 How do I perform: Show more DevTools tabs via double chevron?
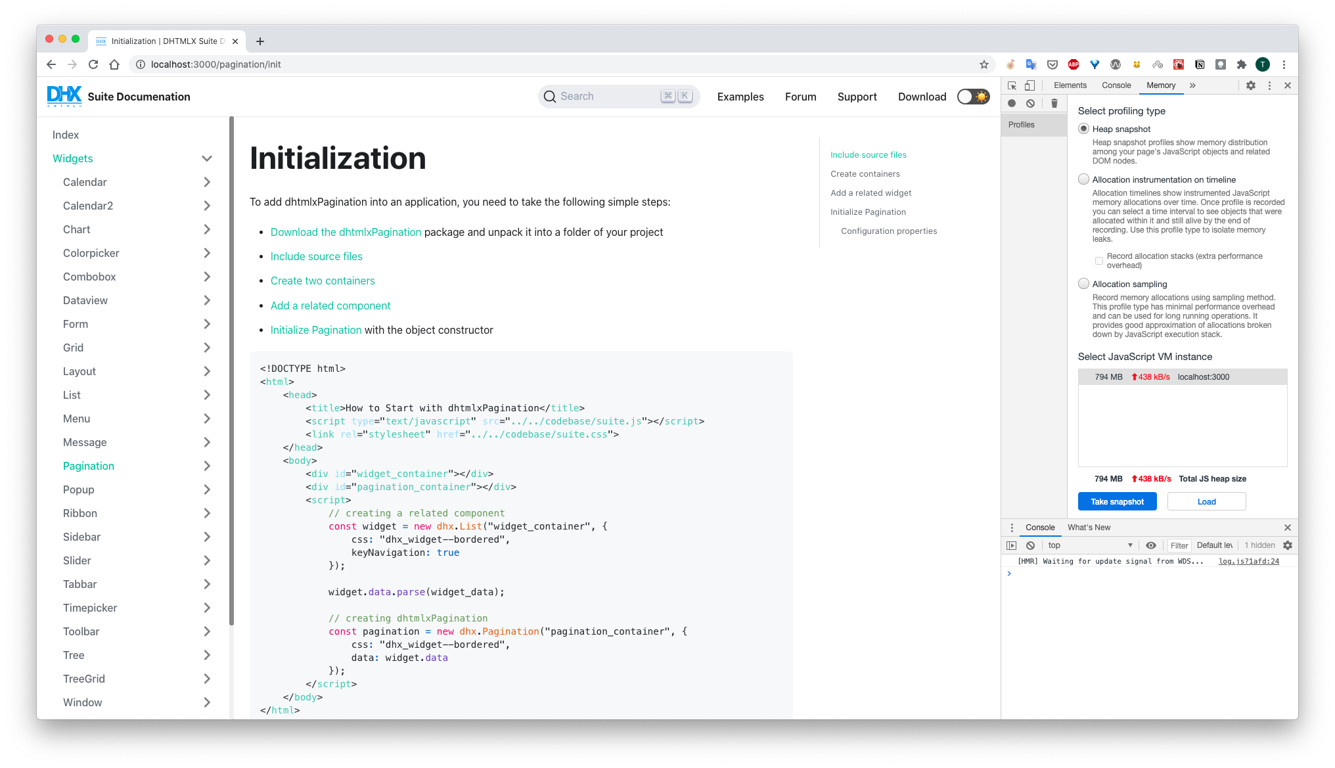[1192, 85]
